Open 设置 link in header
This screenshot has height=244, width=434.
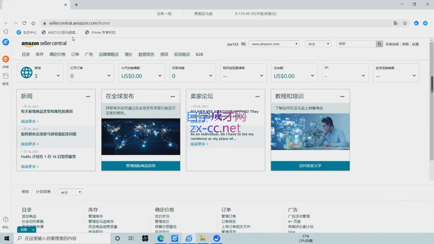point(415,44)
